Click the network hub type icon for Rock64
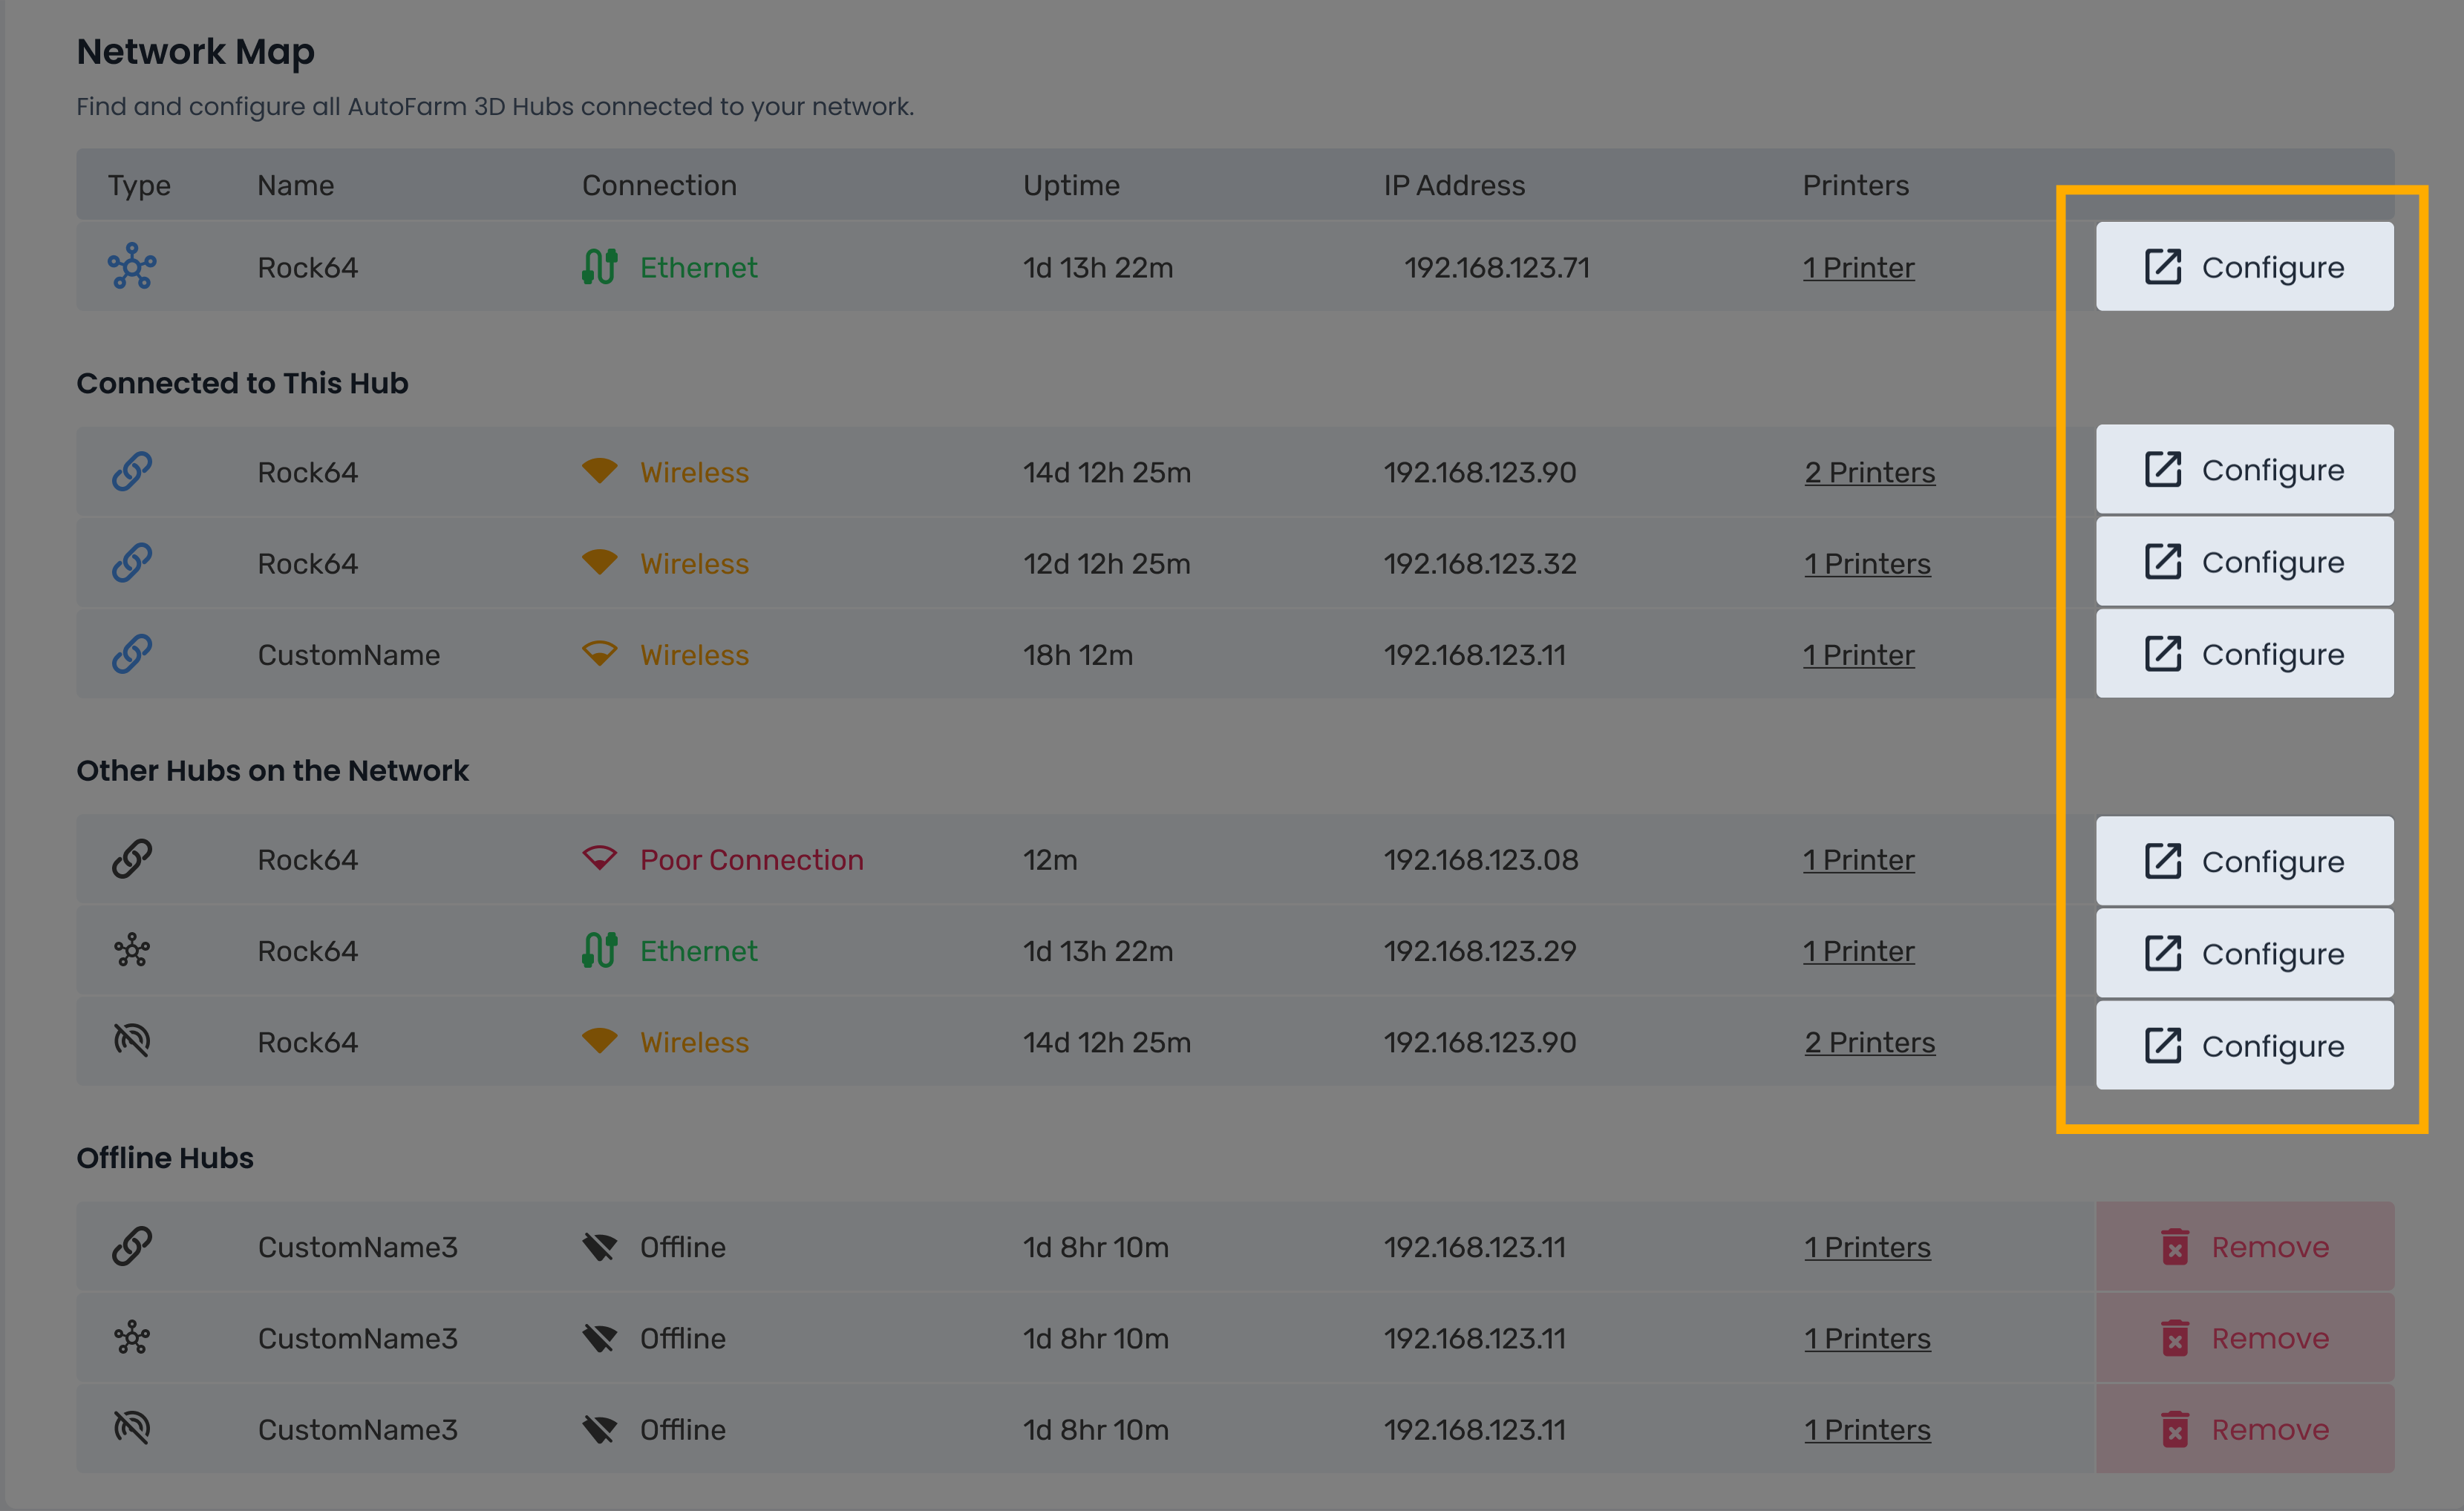 tap(132, 267)
